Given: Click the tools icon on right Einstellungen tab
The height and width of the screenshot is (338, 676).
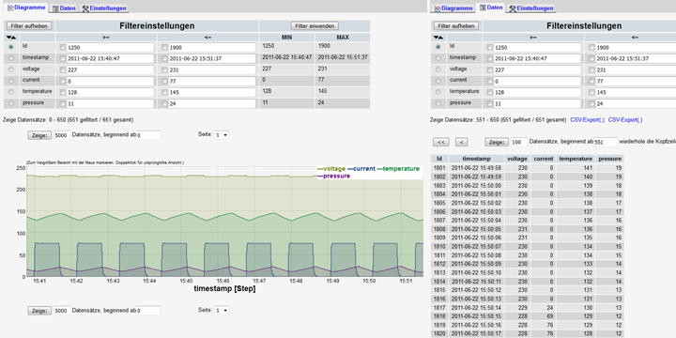Looking at the screenshot, I should coord(513,8).
